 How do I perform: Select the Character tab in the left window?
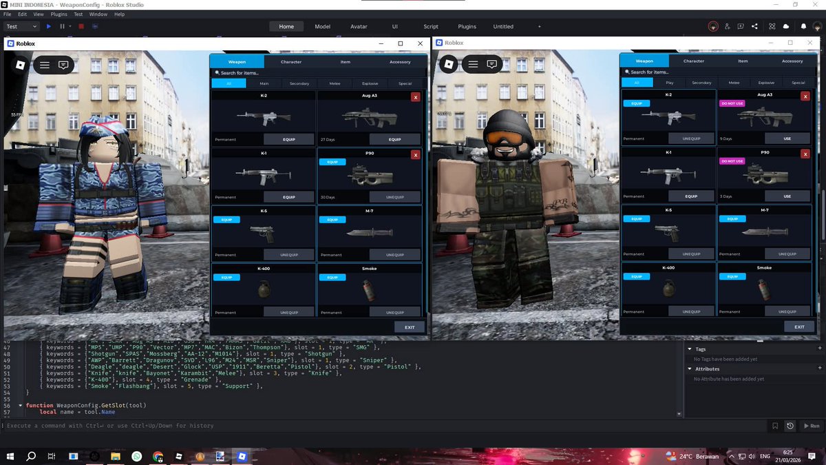[291, 61]
